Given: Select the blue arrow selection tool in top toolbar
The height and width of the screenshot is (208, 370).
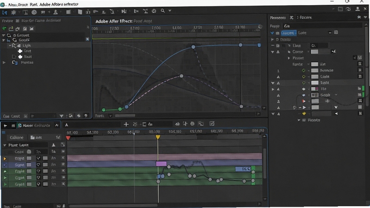Looking at the screenshot, I should click(x=5, y=12).
